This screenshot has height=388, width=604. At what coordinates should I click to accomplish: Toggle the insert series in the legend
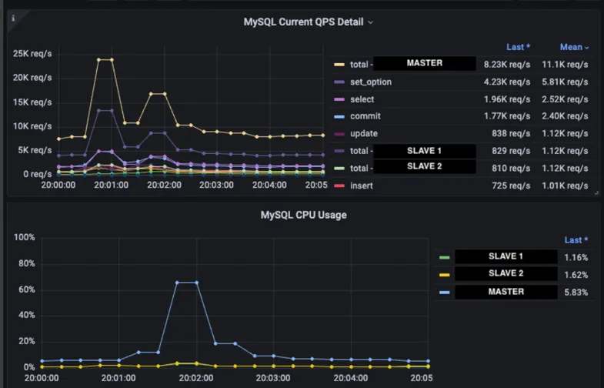(362, 186)
